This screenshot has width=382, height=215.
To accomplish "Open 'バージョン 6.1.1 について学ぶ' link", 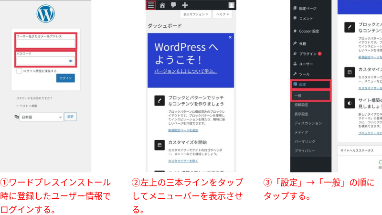I will (186, 71).
